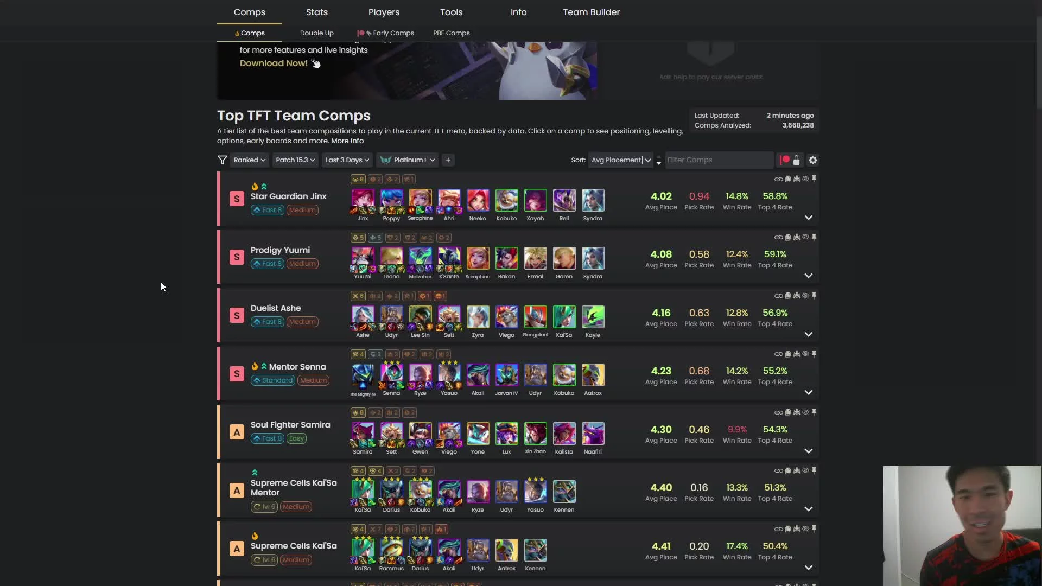Image resolution: width=1042 pixels, height=586 pixels.
Task: Hide the Soul Fighter Samira comp
Action: coord(805,412)
